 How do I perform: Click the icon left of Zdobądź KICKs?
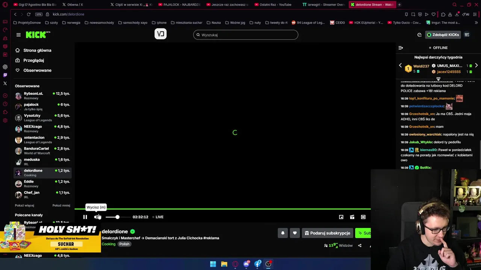click(x=419, y=35)
